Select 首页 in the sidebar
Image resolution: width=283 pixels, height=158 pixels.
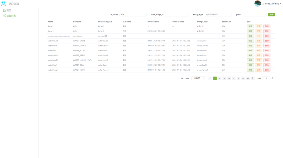pyautogui.click(x=9, y=10)
